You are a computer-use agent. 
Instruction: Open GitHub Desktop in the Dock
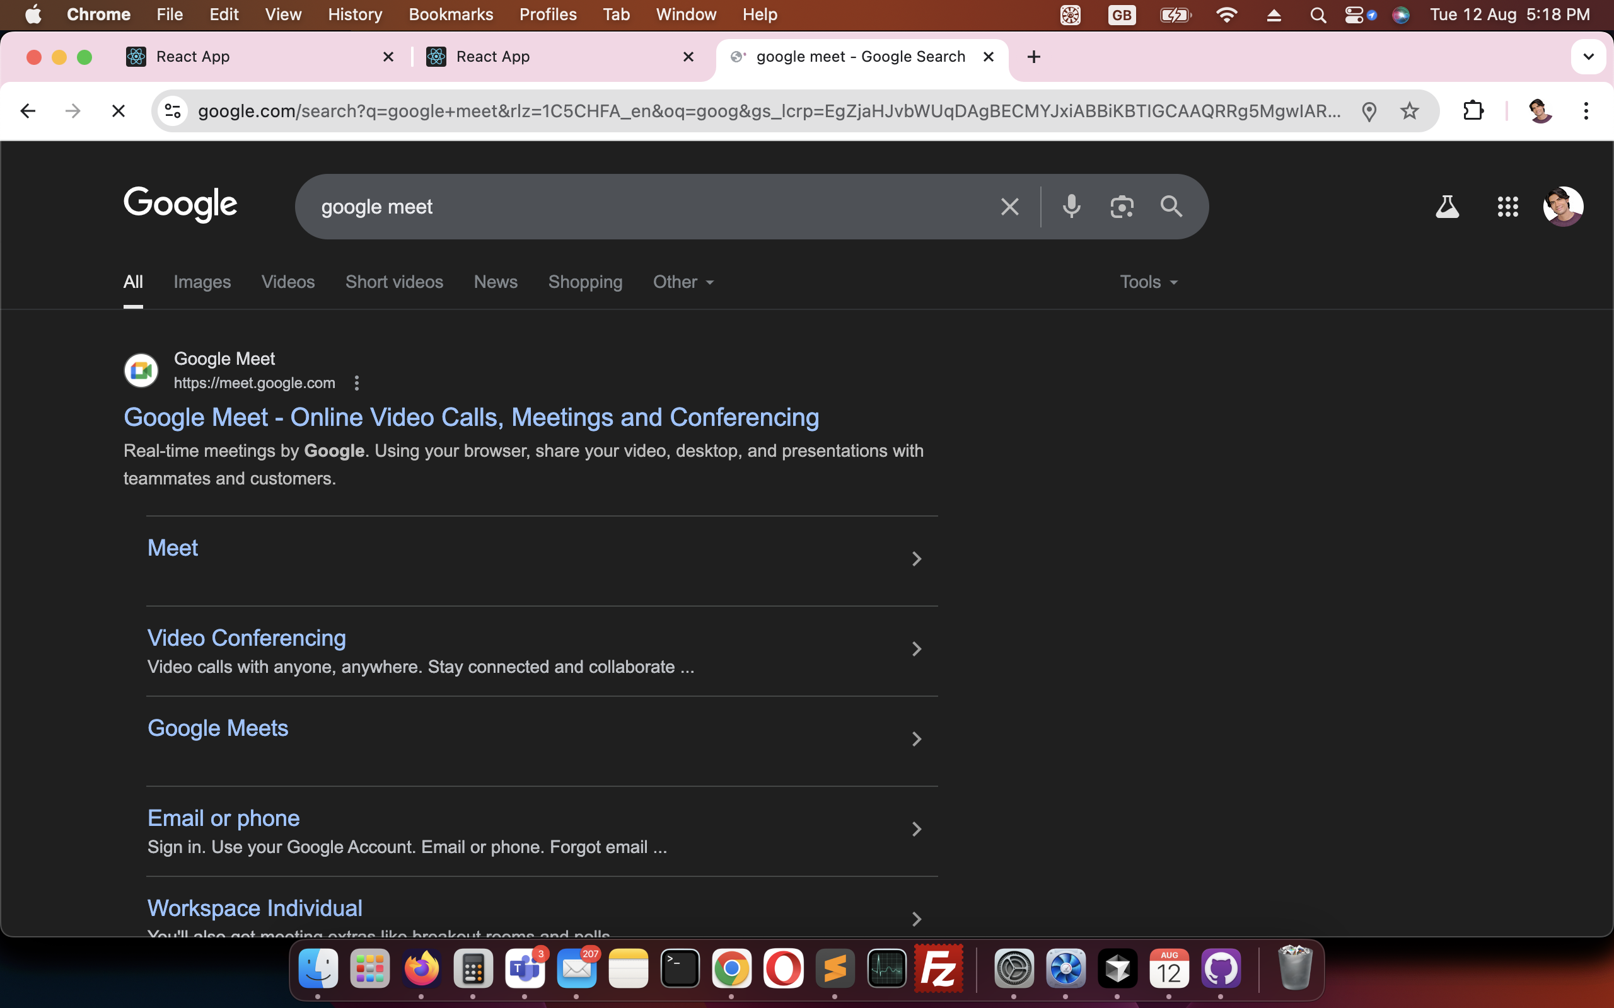tap(1221, 968)
